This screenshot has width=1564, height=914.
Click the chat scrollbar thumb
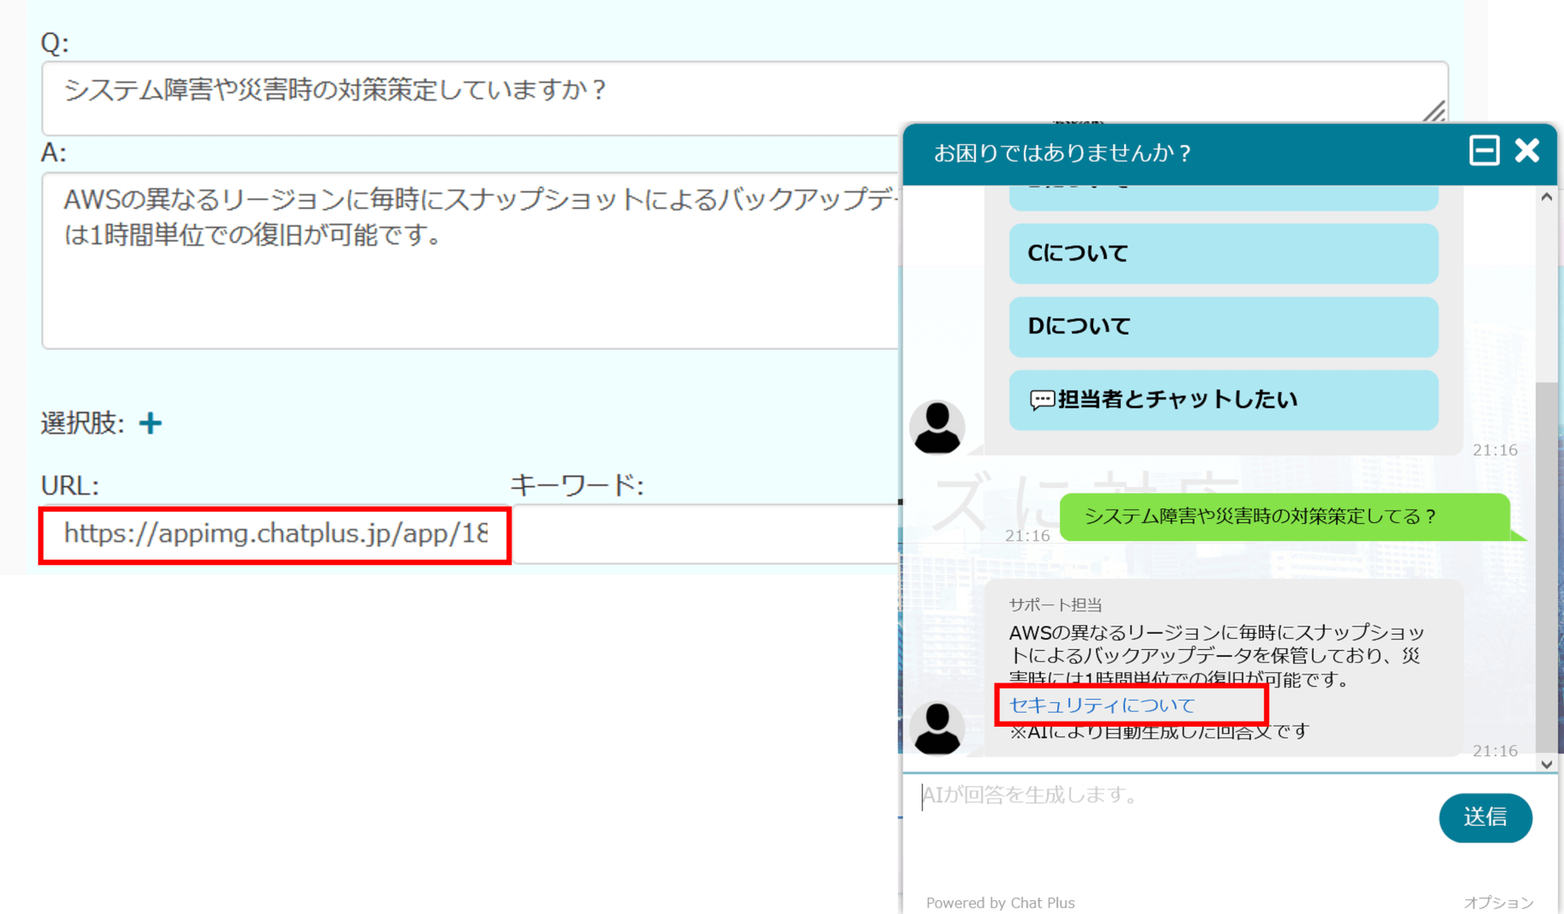[1546, 566]
